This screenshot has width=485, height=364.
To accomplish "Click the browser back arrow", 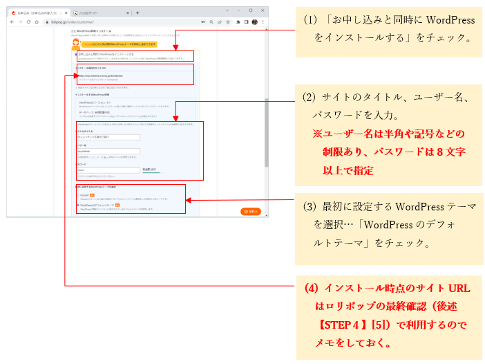I will [12, 22].
